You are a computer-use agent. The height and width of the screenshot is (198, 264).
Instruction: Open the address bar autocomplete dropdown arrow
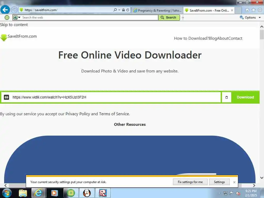click(119, 10)
